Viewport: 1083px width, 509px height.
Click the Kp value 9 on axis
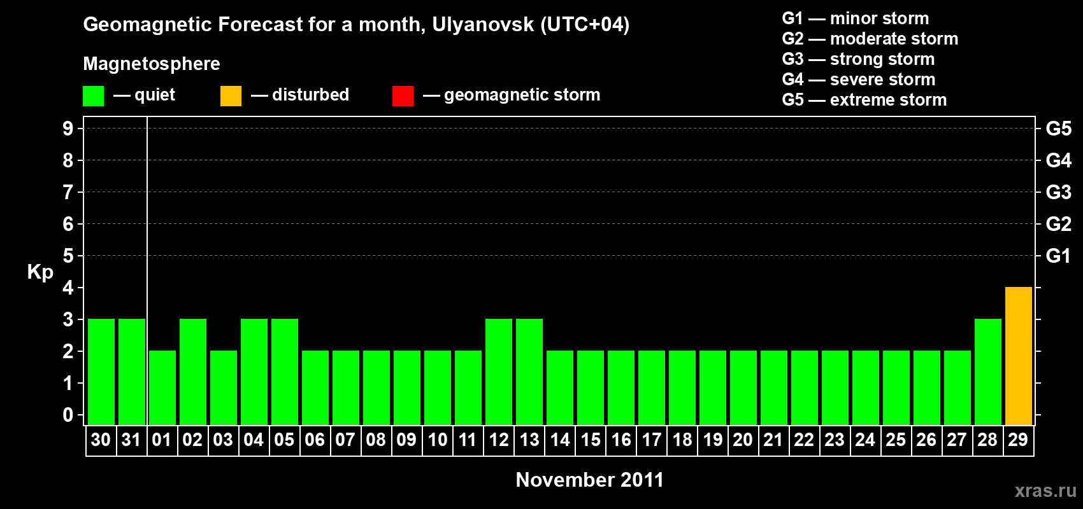pos(68,129)
